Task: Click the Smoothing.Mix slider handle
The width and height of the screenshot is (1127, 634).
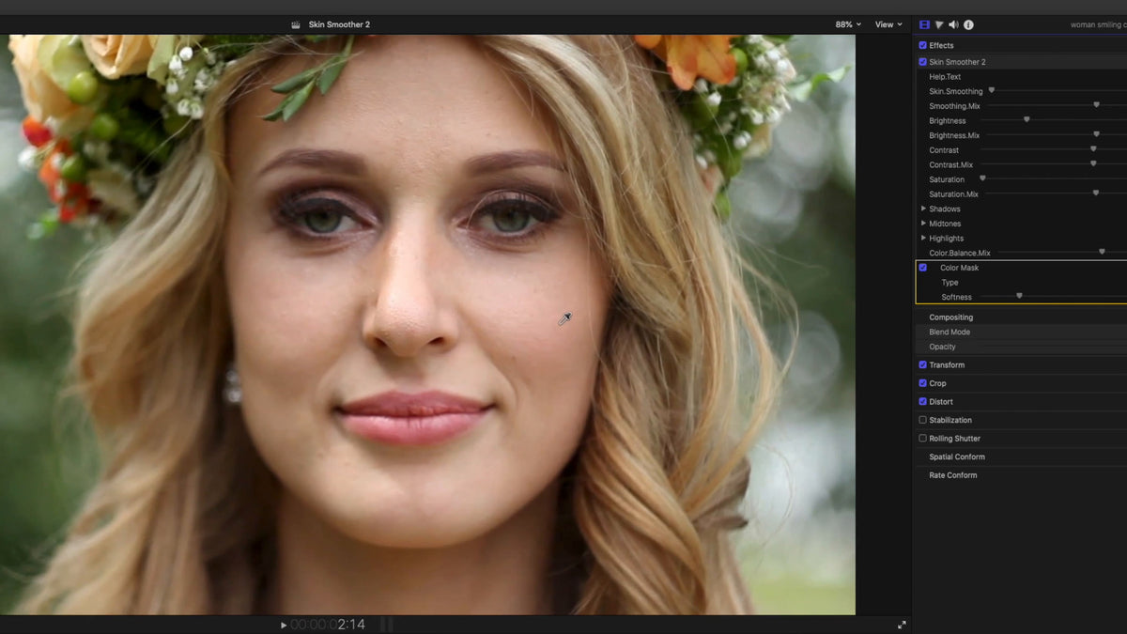Action: (1096, 105)
